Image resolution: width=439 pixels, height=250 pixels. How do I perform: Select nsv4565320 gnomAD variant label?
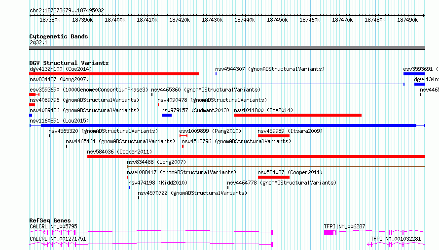click(x=103, y=131)
